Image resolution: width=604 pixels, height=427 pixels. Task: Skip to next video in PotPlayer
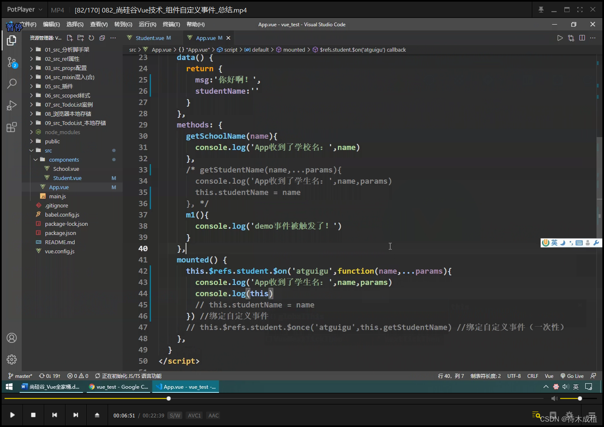[x=75, y=415]
